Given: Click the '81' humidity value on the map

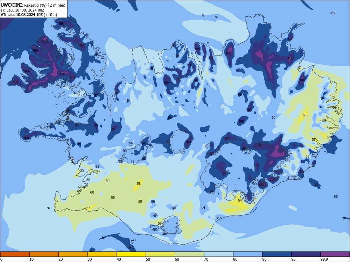Looking at the screenshot, I should click(x=217, y=17).
